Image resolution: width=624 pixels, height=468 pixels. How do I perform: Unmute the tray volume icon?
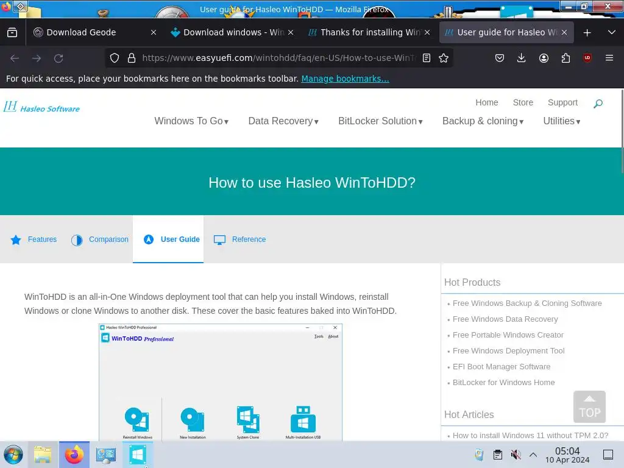tap(516, 455)
